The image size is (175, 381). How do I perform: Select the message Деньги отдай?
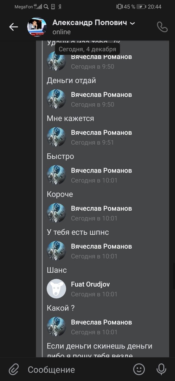71,80
